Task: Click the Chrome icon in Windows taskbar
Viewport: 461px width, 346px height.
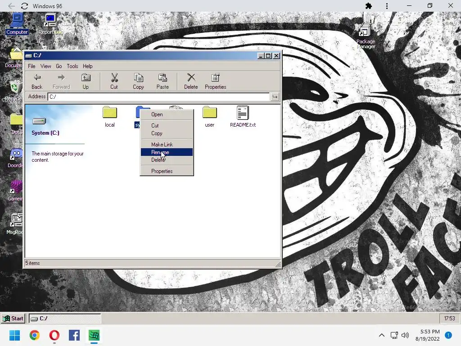Action: tap(35, 335)
